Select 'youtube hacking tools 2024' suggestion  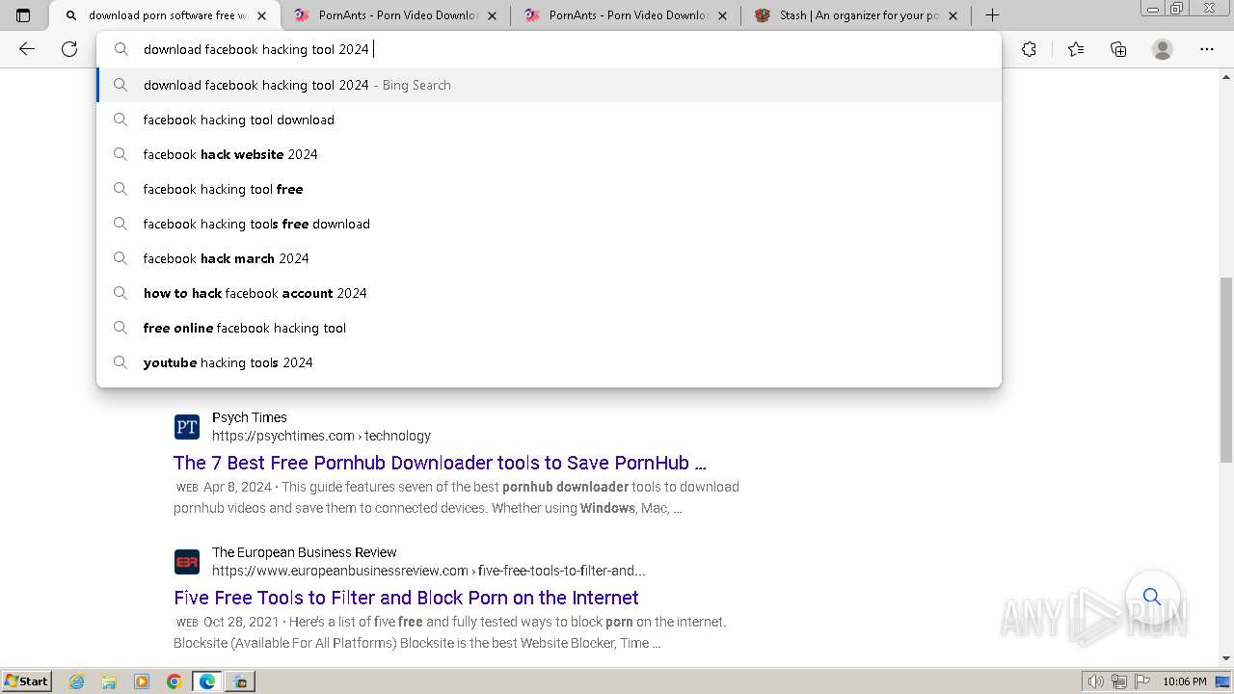click(550, 362)
